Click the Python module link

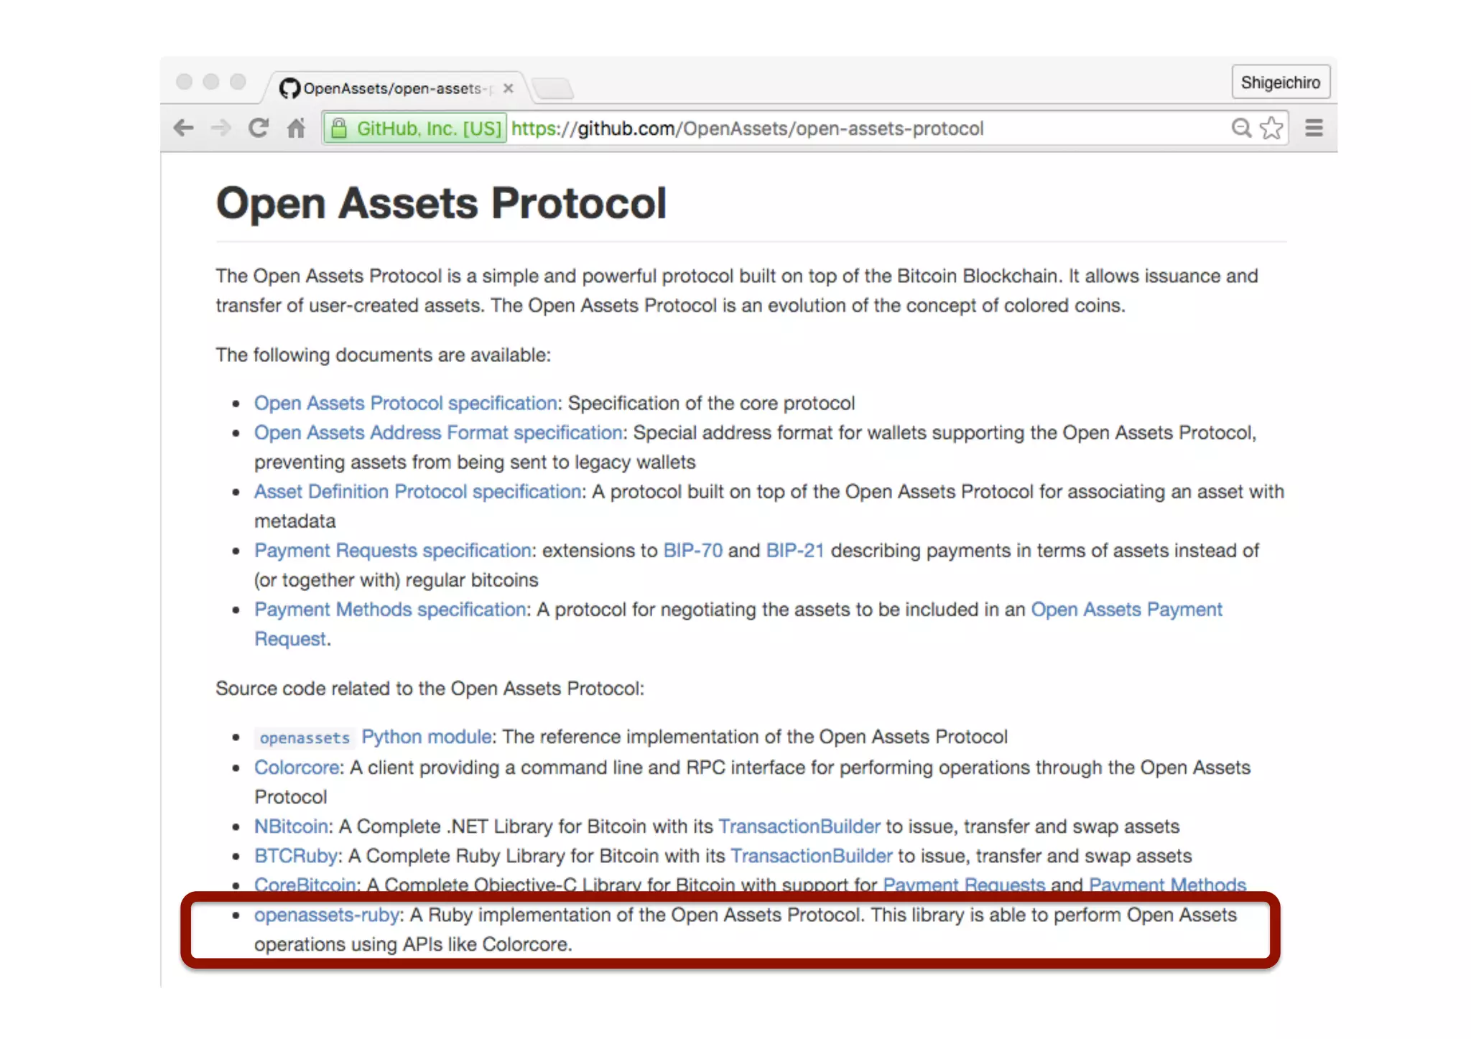pos(426,737)
